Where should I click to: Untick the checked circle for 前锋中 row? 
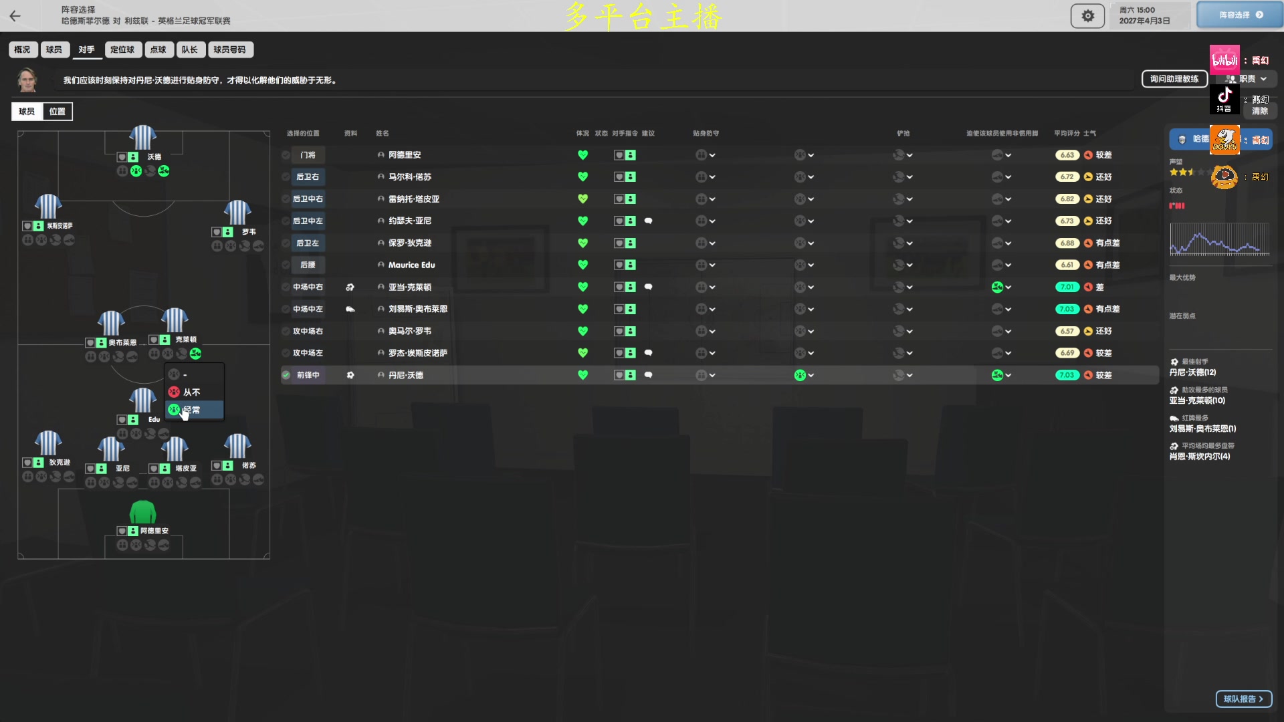(286, 375)
